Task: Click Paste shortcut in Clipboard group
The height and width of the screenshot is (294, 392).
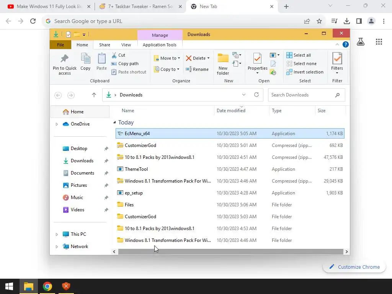Action: (129, 72)
